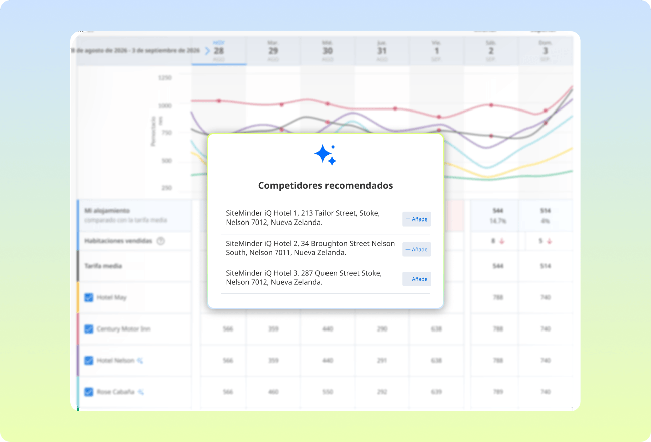Uncheck the Hotel May checkbox
Screen dimensions: 651x442
pos(89,297)
